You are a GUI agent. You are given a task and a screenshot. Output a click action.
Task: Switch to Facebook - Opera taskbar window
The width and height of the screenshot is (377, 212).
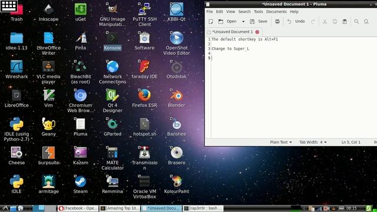tap(78, 208)
